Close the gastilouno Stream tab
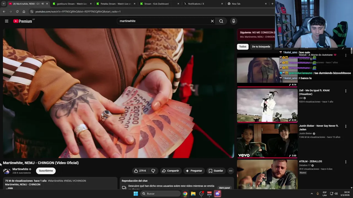353x198 pixels. pyautogui.click(x=91, y=4)
